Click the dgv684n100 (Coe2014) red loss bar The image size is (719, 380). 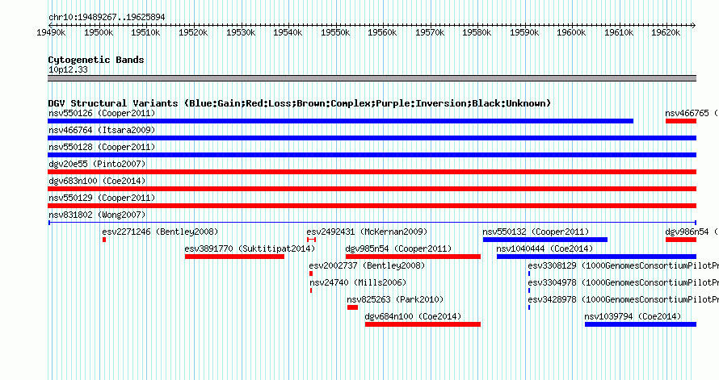(423, 324)
